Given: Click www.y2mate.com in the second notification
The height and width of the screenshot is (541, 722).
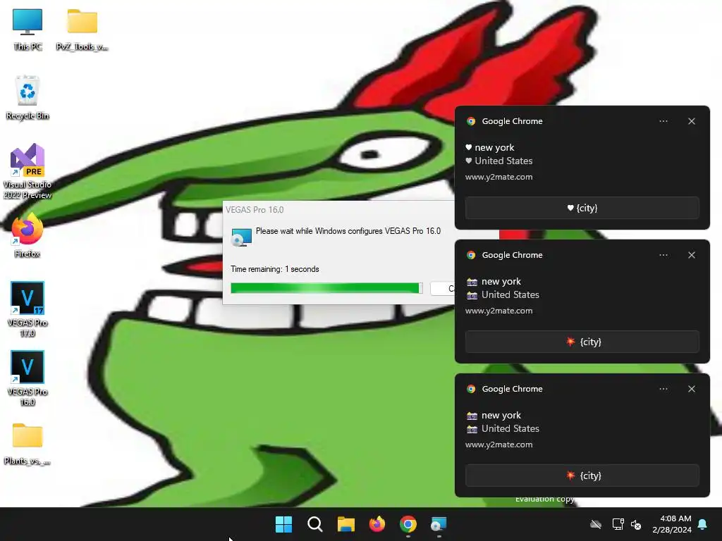Looking at the screenshot, I should pos(498,311).
